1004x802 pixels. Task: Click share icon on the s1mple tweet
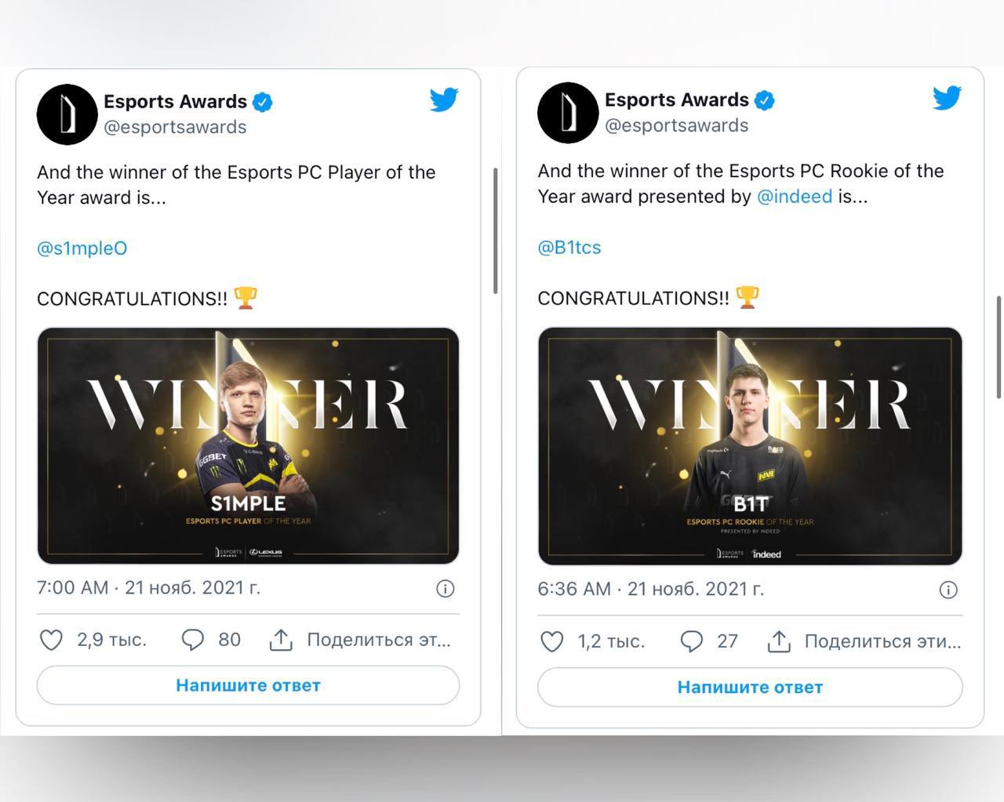click(x=281, y=640)
